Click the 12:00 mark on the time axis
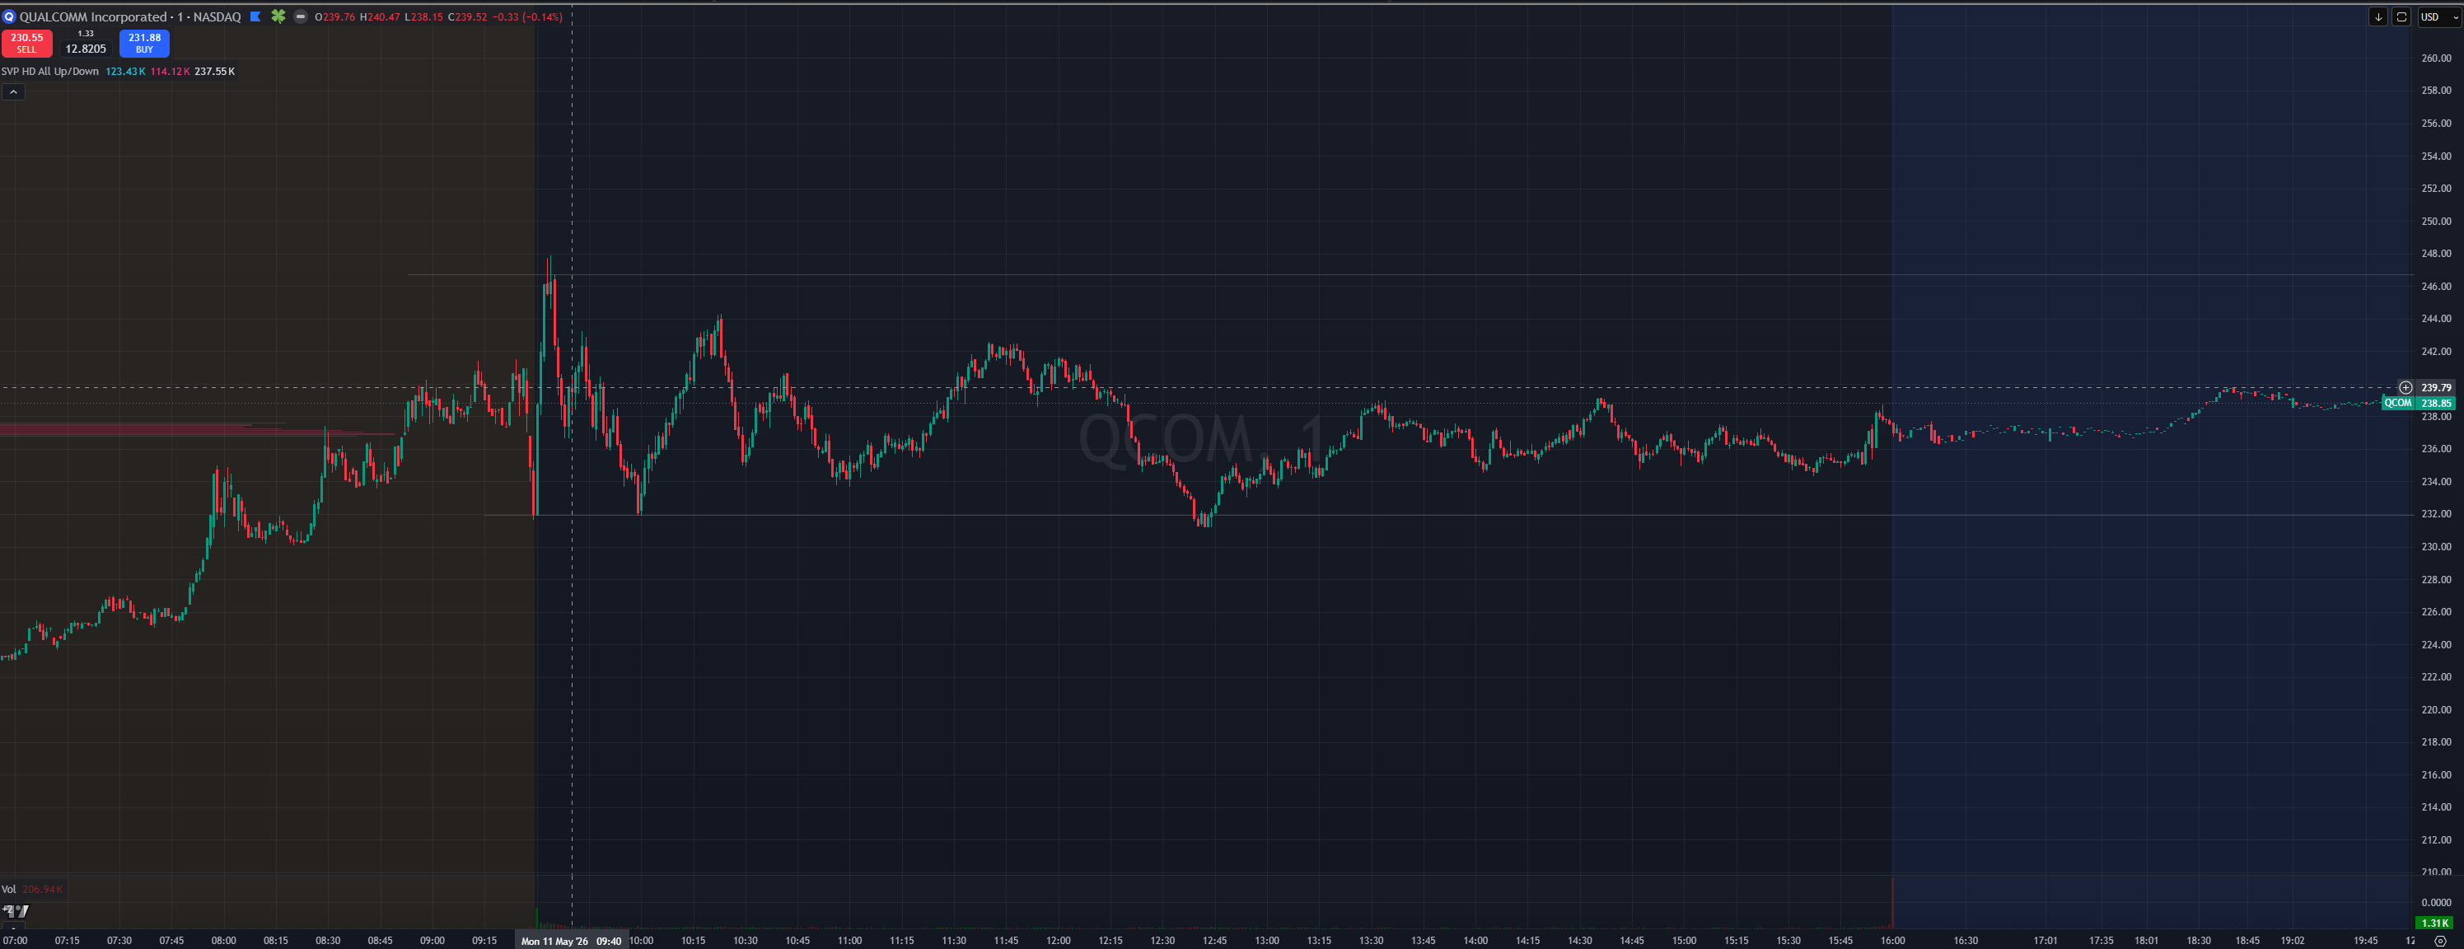Image resolution: width=2464 pixels, height=949 pixels. [1058, 942]
